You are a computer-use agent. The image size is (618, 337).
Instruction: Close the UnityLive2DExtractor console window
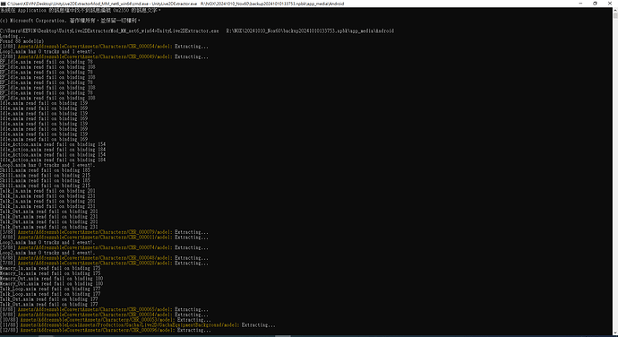[610, 4]
